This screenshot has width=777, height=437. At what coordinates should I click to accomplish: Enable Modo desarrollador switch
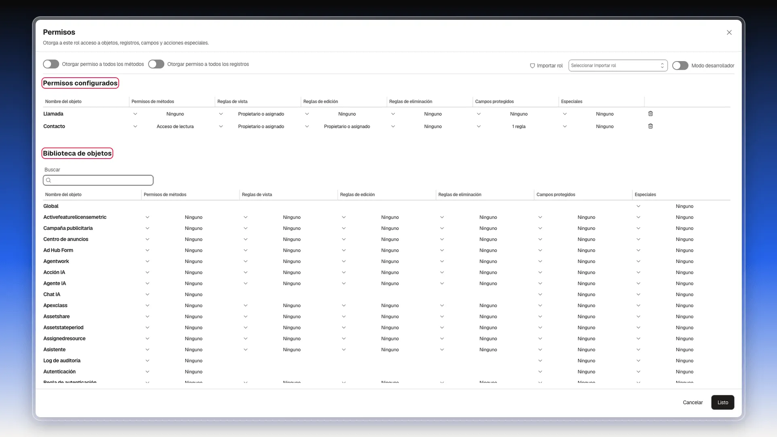[680, 66]
